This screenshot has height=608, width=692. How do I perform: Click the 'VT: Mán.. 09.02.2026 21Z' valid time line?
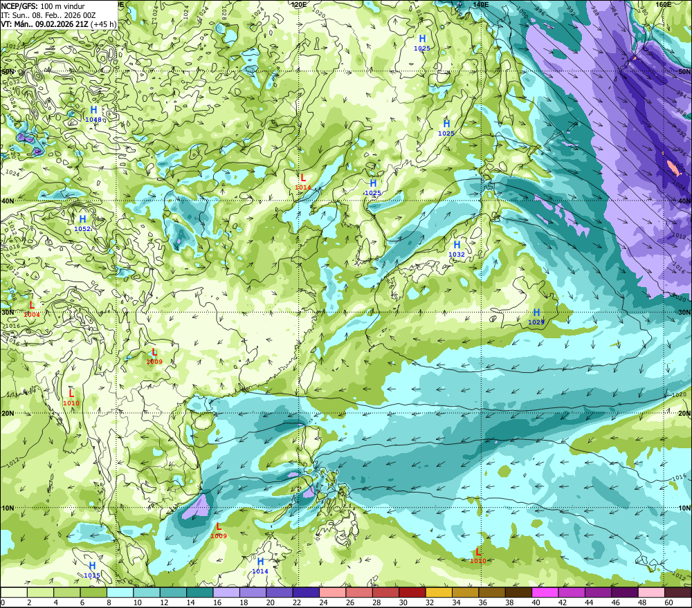44,24
